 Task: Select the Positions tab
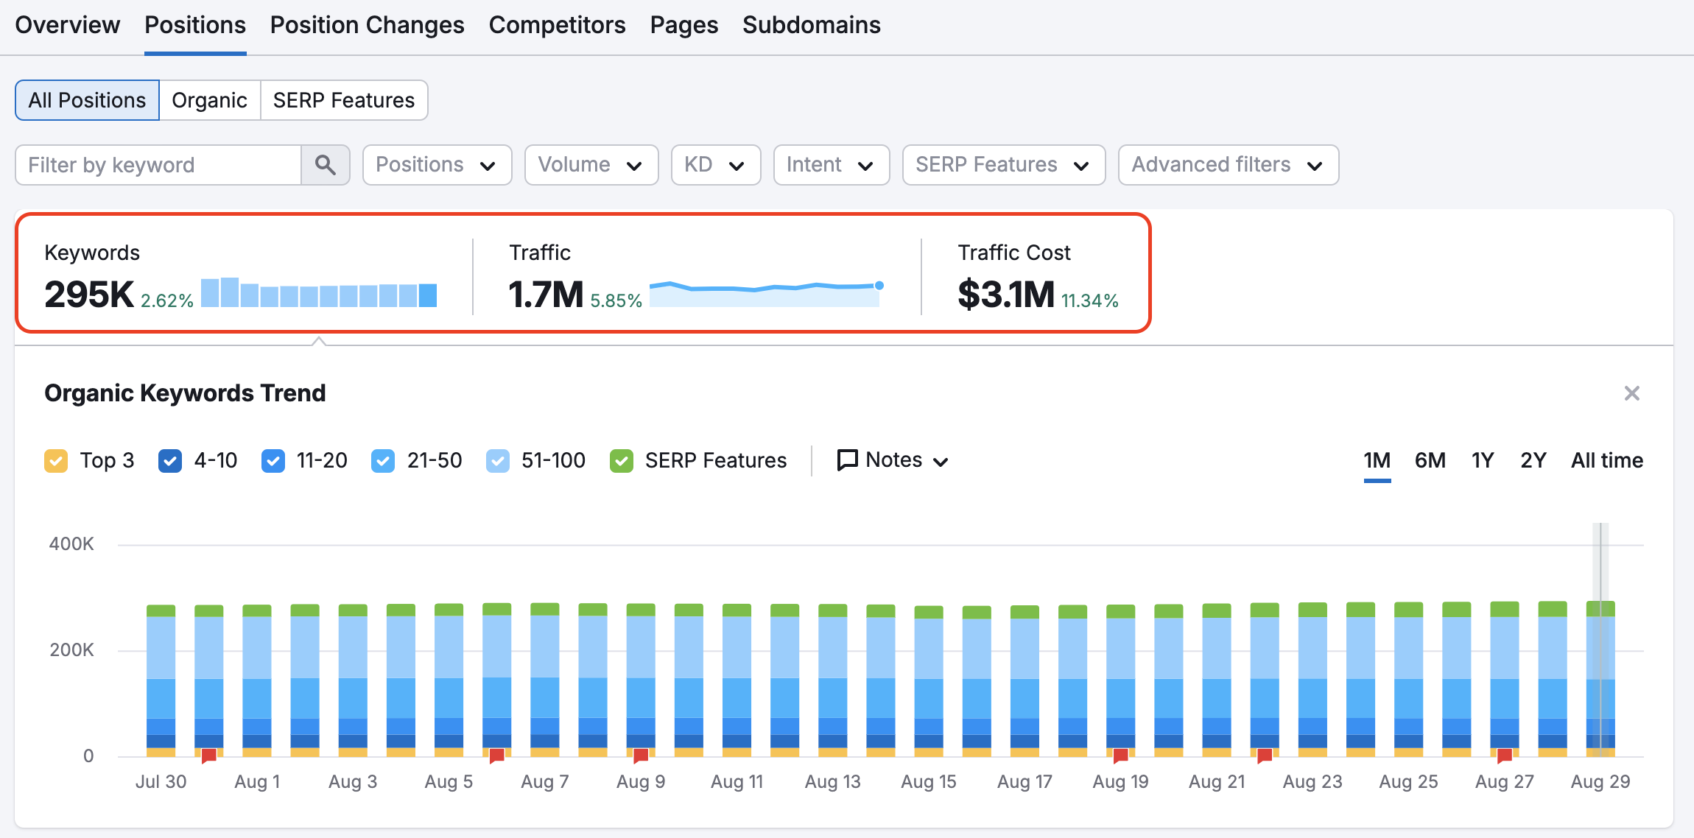click(195, 25)
